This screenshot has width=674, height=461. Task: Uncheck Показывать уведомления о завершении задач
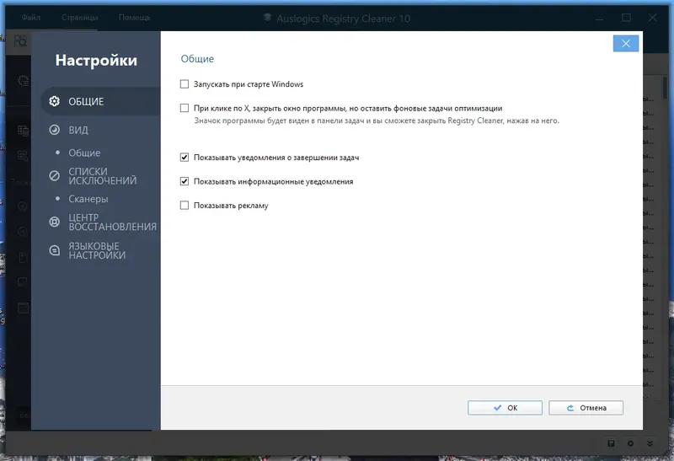[x=185, y=158]
